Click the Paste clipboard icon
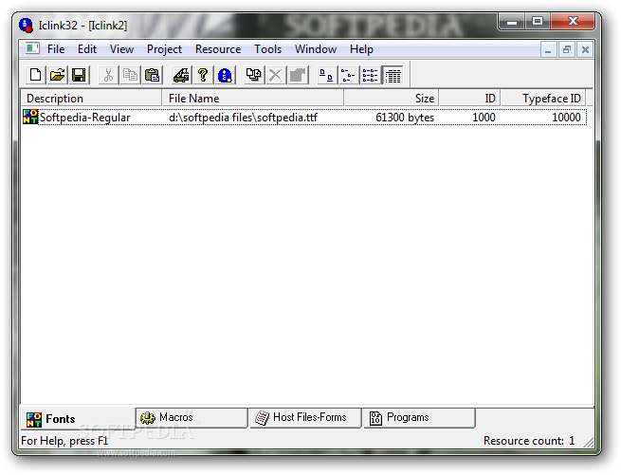This screenshot has width=621, height=475. point(152,75)
